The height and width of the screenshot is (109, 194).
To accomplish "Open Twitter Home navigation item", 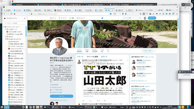I will (x=53, y=18).
